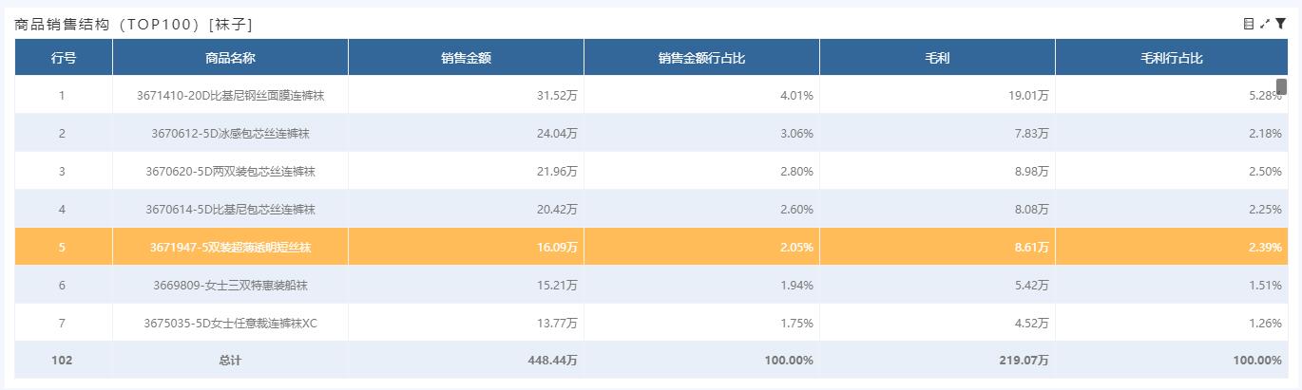Click the 销售金额行占比 column header

pyautogui.click(x=701, y=58)
